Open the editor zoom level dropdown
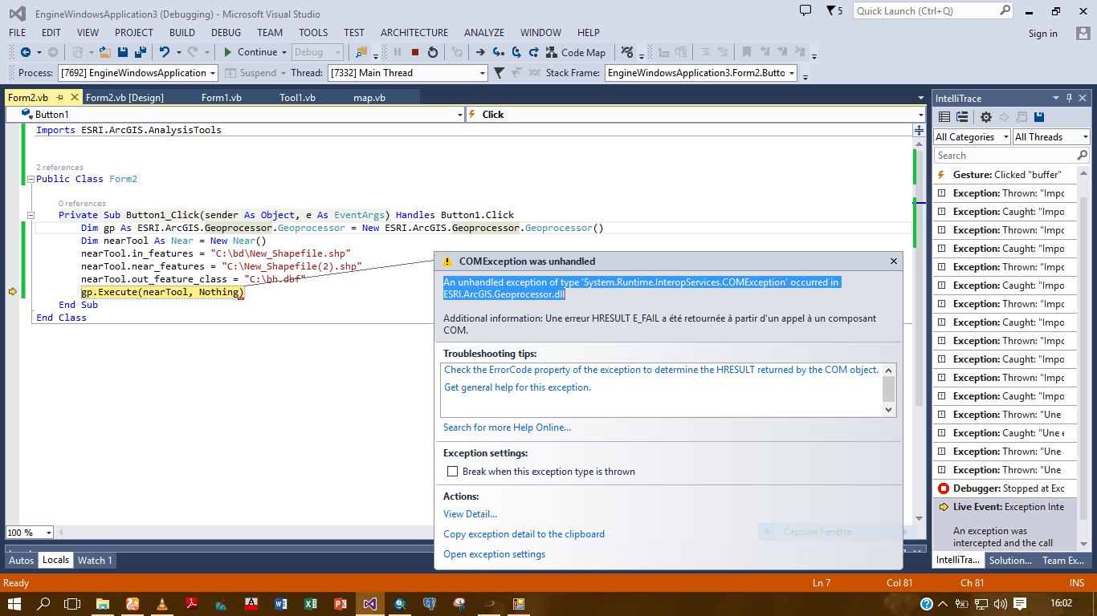Image resolution: width=1097 pixels, height=616 pixels. click(49, 533)
